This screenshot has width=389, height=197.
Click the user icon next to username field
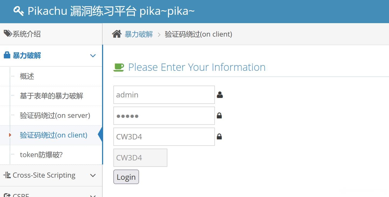click(x=220, y=95)
